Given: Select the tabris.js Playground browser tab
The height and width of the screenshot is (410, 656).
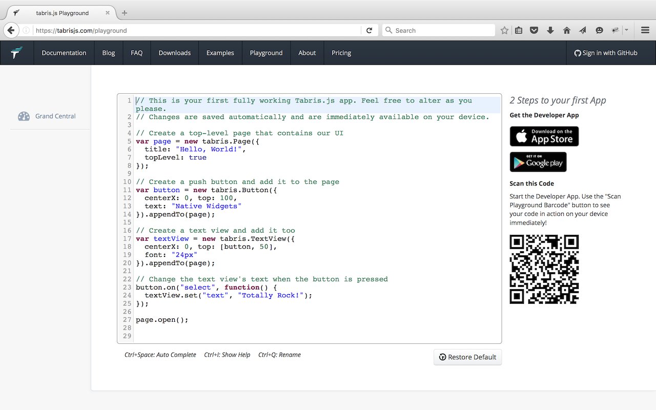Looking at the screenshot, I should (61, 13).
